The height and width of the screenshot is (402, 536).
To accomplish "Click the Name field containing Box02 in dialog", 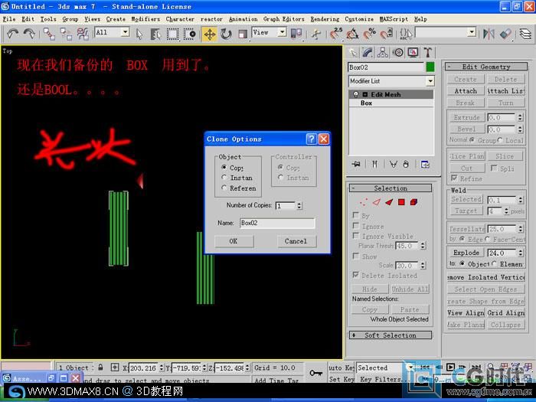I will (x=277, y=224).
